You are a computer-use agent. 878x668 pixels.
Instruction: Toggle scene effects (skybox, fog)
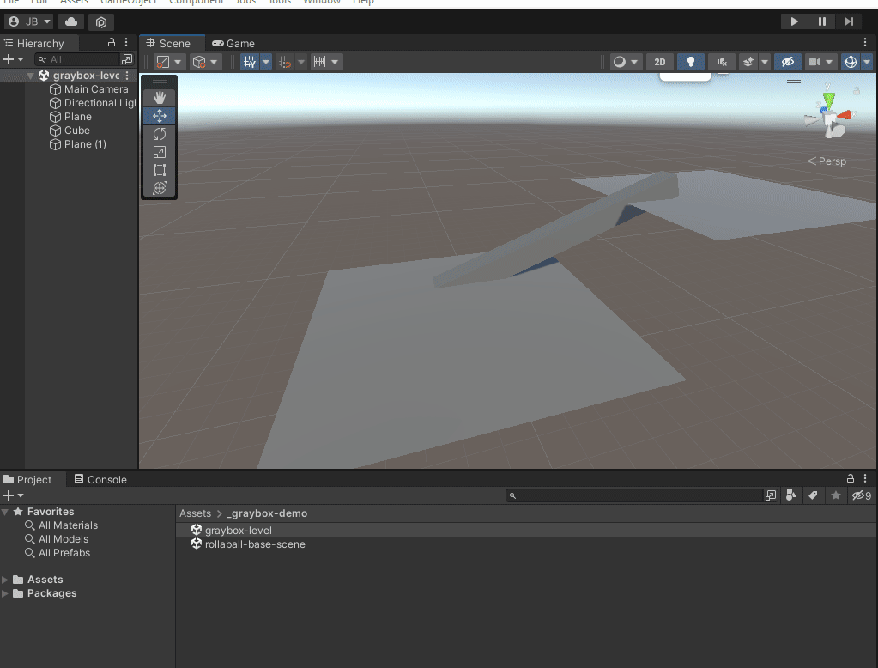pyautogui.click(x=748, y=62)
